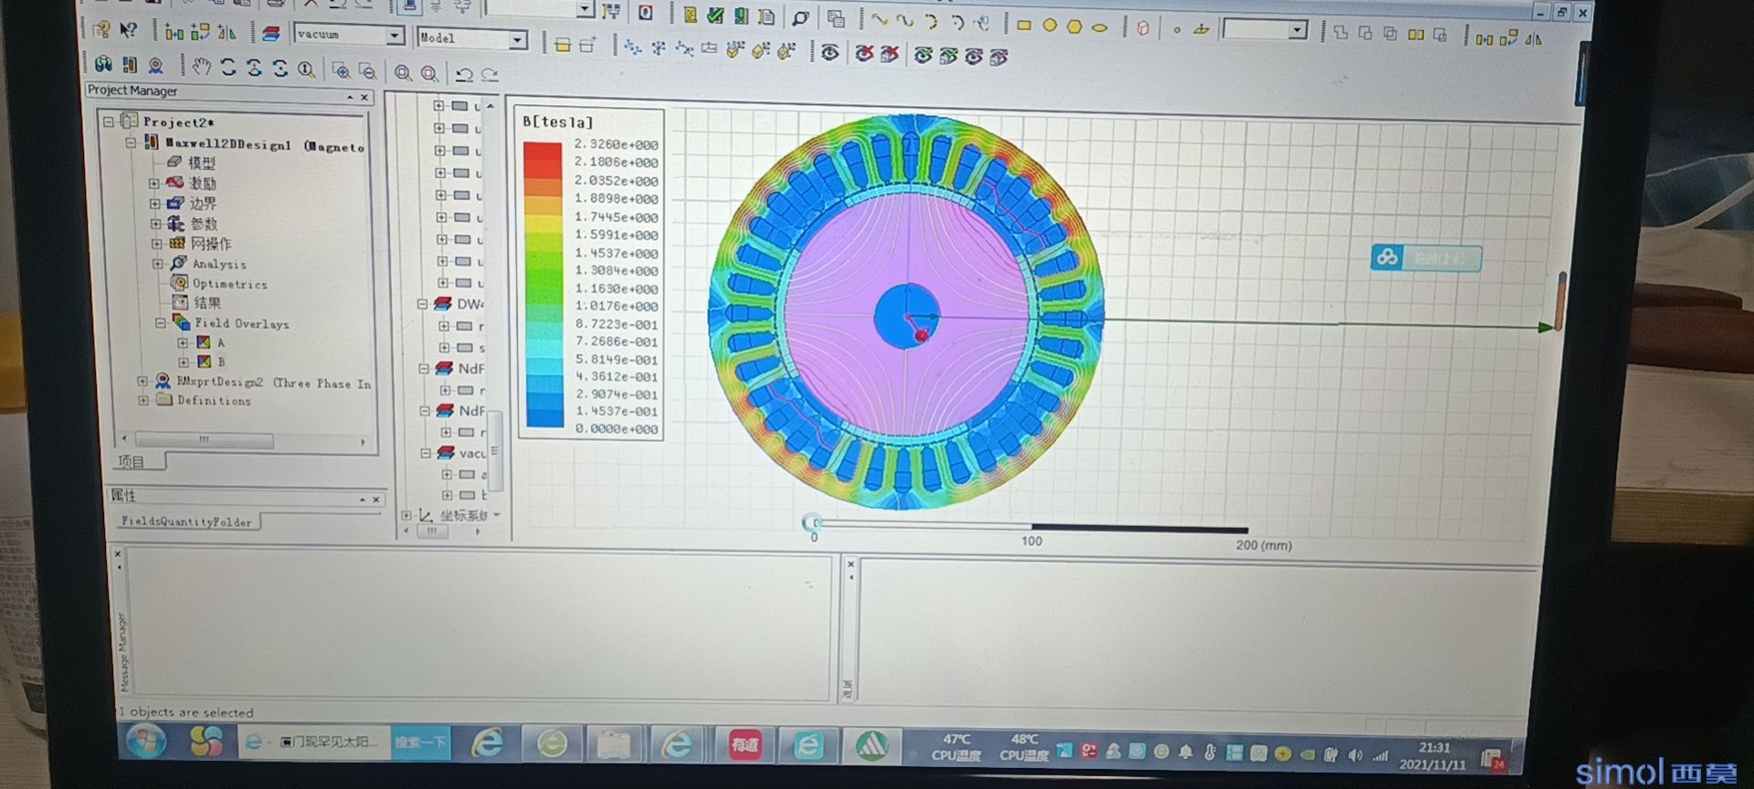Open the Model dropdown
Screen dimensions: 1754x789
518,39
